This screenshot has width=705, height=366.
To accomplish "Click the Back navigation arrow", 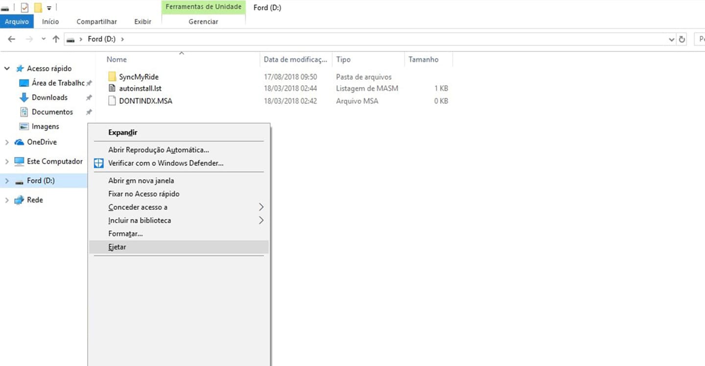I will (12, 39).
